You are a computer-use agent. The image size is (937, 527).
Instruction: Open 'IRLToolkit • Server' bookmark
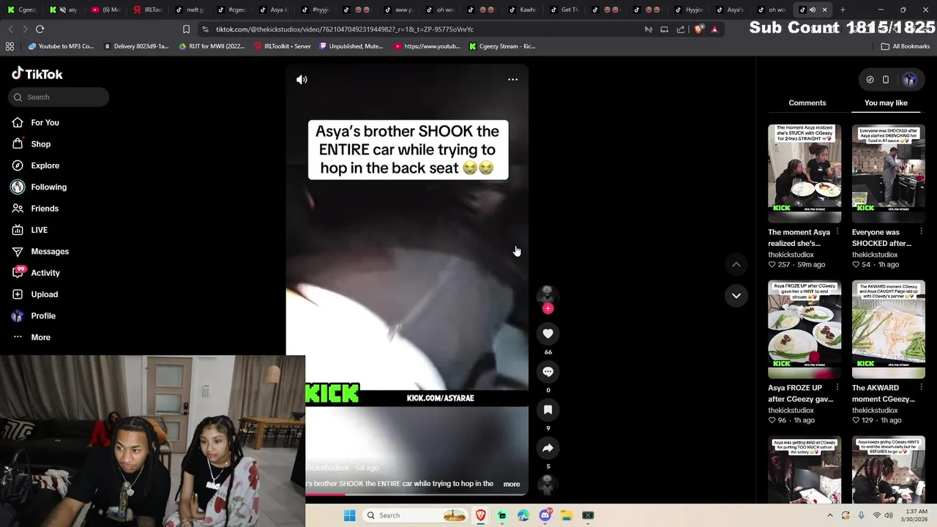pos(283,46)
